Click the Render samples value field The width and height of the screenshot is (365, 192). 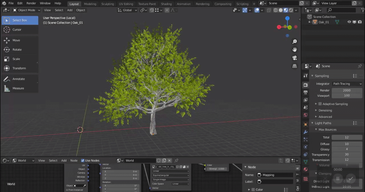347,90
